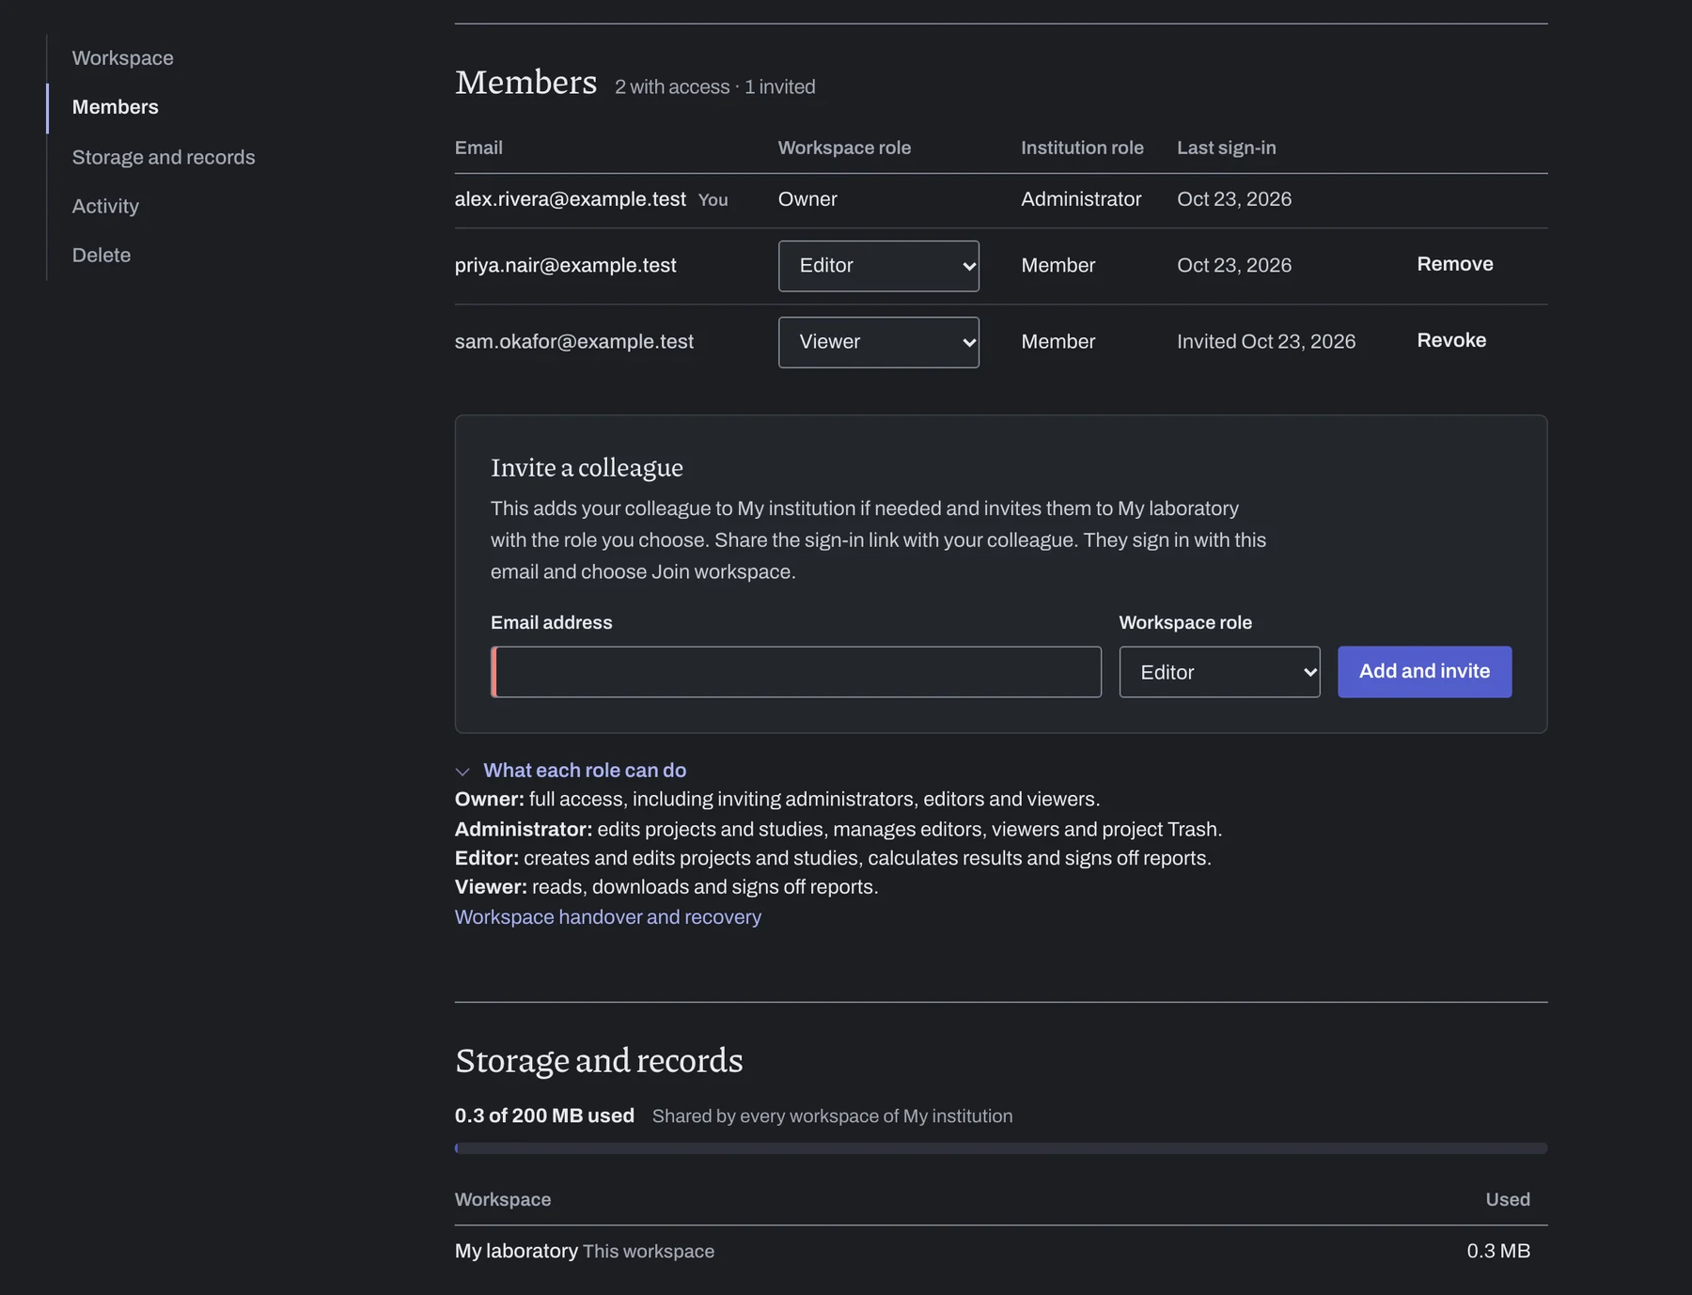Click the Invited Oct 23, 2026 cell

[x=1265, y=342]
